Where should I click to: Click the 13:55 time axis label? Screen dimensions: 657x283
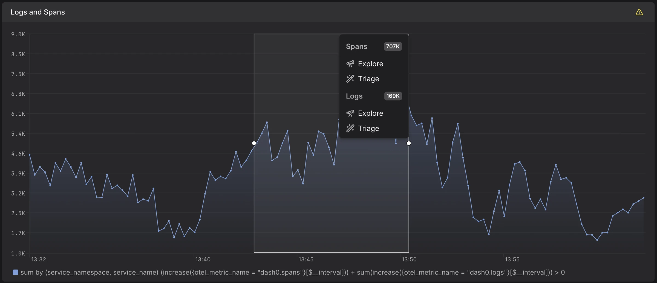(512, 259)
